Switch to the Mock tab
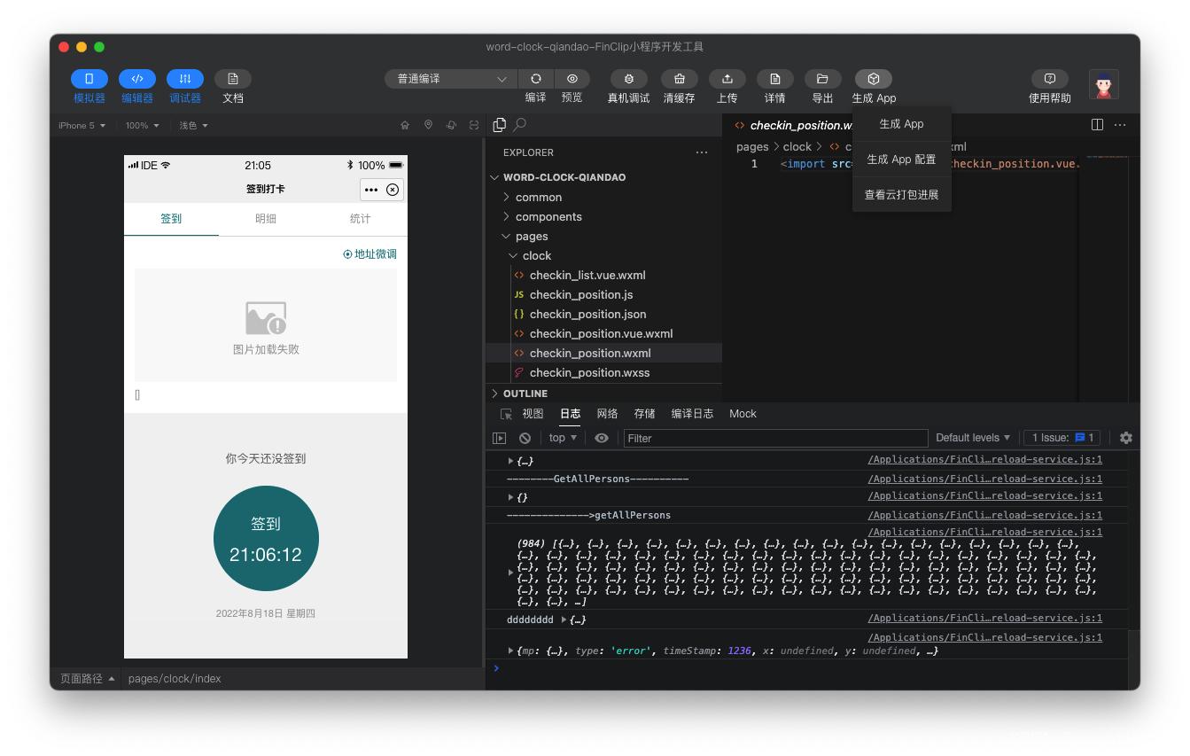Image resolution: width=1190 pixels, height=756 pixels. click(743, 414)
